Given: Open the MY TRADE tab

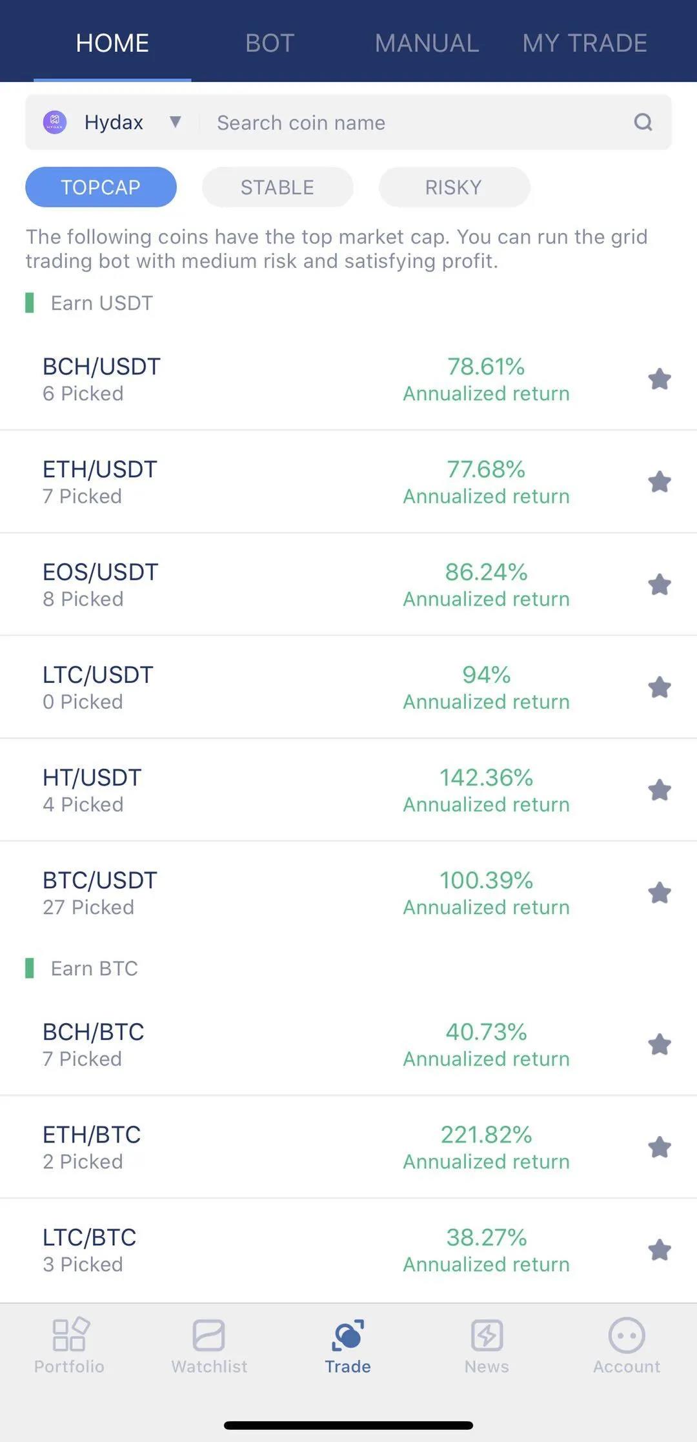Looking at the screenshot, I should pos(585,43).
